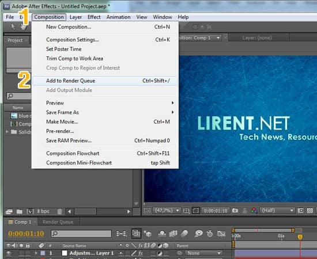This screenshot has height=259, width=317.
Task: Enable the Motion Blur switch in timeline
Action: (184, 234)
